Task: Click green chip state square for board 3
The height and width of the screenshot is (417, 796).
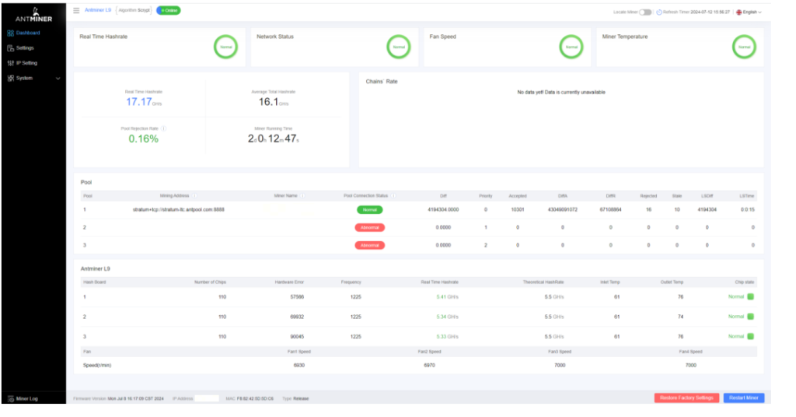Action: coord(751,336)
